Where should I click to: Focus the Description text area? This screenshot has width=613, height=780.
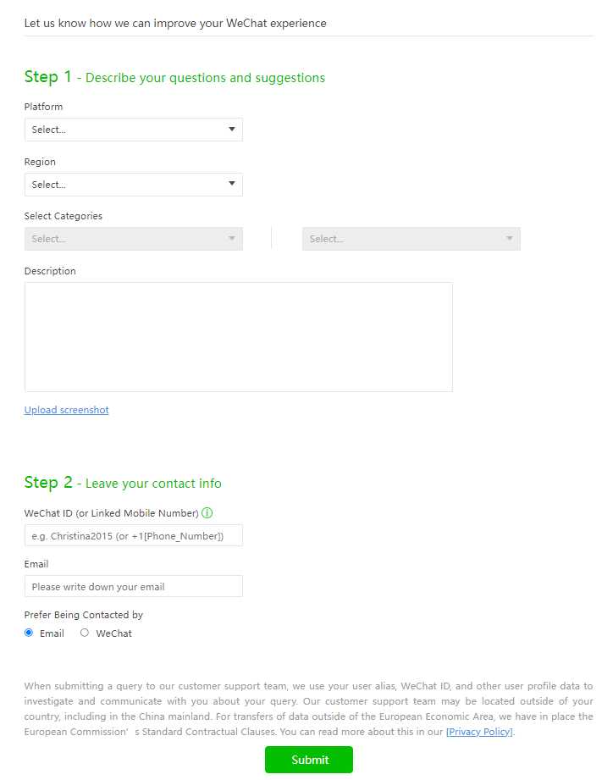(x=239, y=337)
